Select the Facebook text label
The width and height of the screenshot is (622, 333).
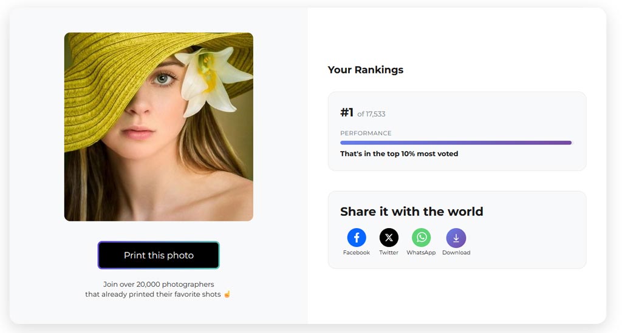357,253
